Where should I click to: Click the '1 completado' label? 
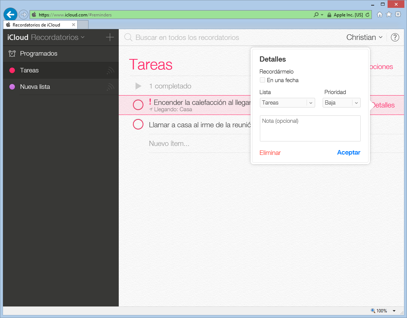(170, 86)
